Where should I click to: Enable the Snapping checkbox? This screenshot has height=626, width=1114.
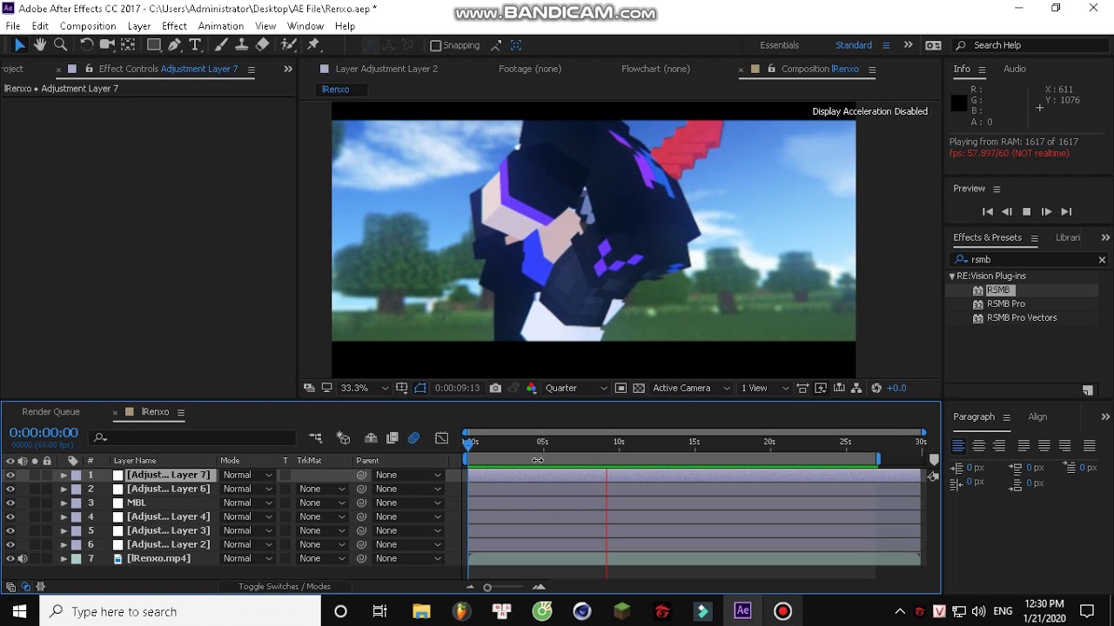tap(436, 45)
